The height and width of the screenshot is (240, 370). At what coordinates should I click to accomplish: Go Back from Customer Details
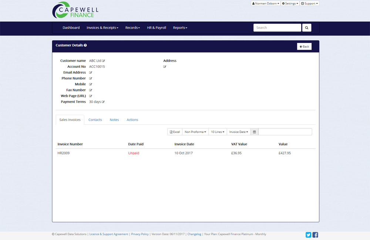[x=304, y=47]
